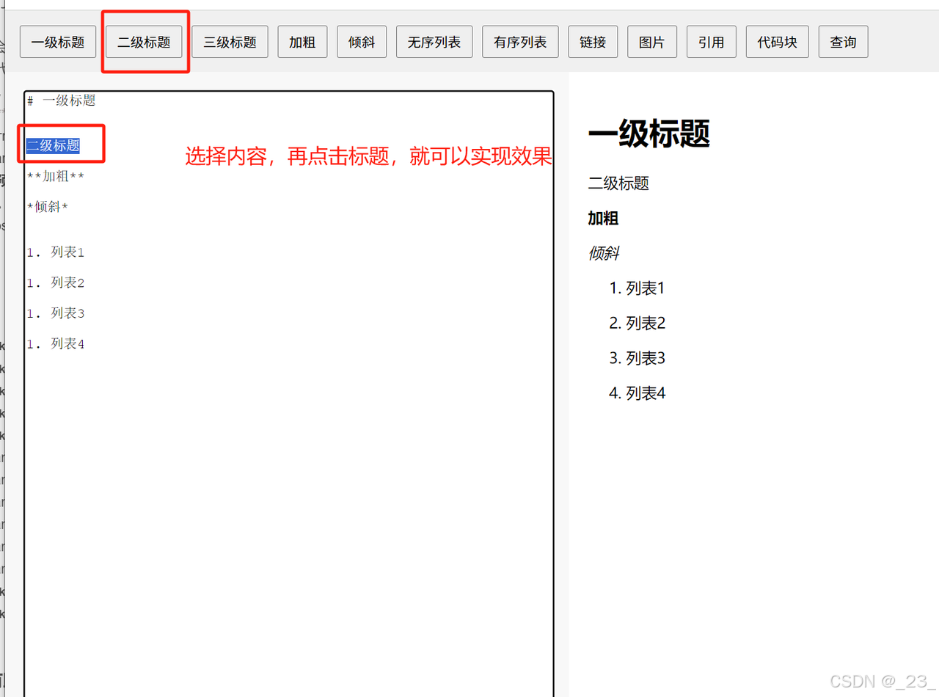This screenshot has height=697, width=939.
Task: Click the 查询 button
Action: (843, 42)
